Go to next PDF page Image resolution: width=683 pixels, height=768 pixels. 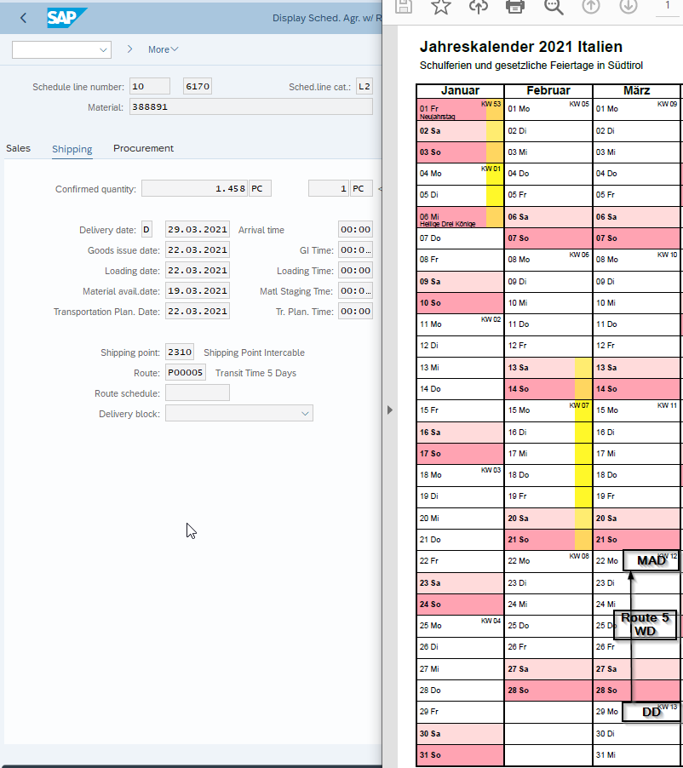click(x=628, y=7)
